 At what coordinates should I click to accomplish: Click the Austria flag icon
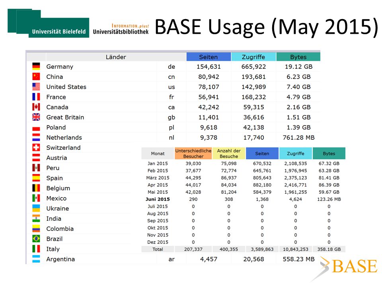point(36,158)
